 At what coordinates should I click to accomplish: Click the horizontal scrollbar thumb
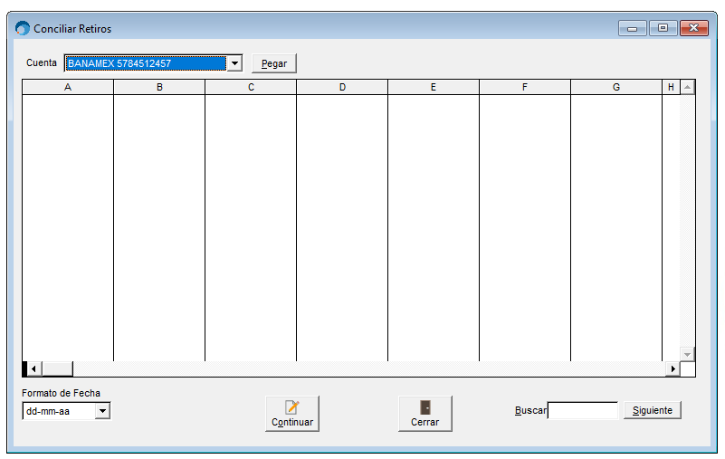(57, 368)
